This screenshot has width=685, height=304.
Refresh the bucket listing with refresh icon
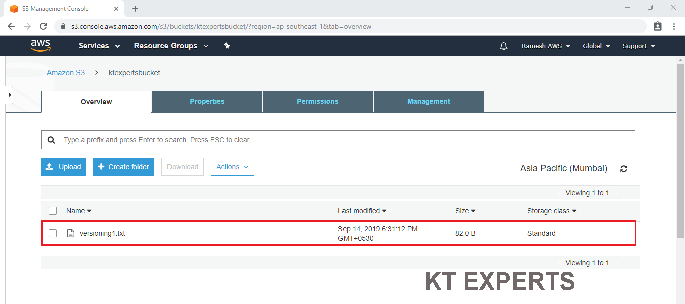[x=624, y=169]
